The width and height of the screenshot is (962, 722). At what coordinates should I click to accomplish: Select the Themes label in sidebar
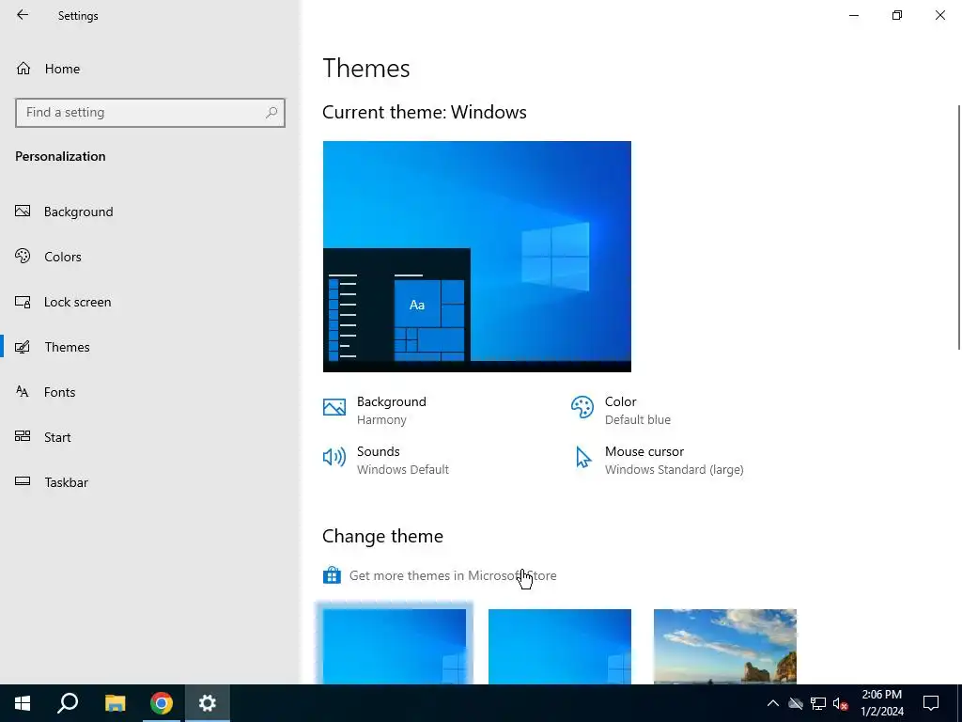click(x=67, y=347)
